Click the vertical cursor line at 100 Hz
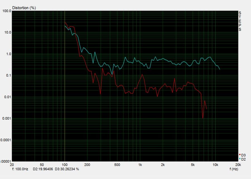This screenshot has height=179, width=251. pos(65,86)
